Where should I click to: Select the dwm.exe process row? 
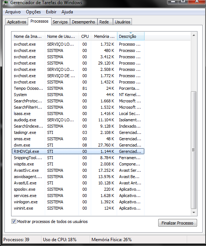coord(78,145)
